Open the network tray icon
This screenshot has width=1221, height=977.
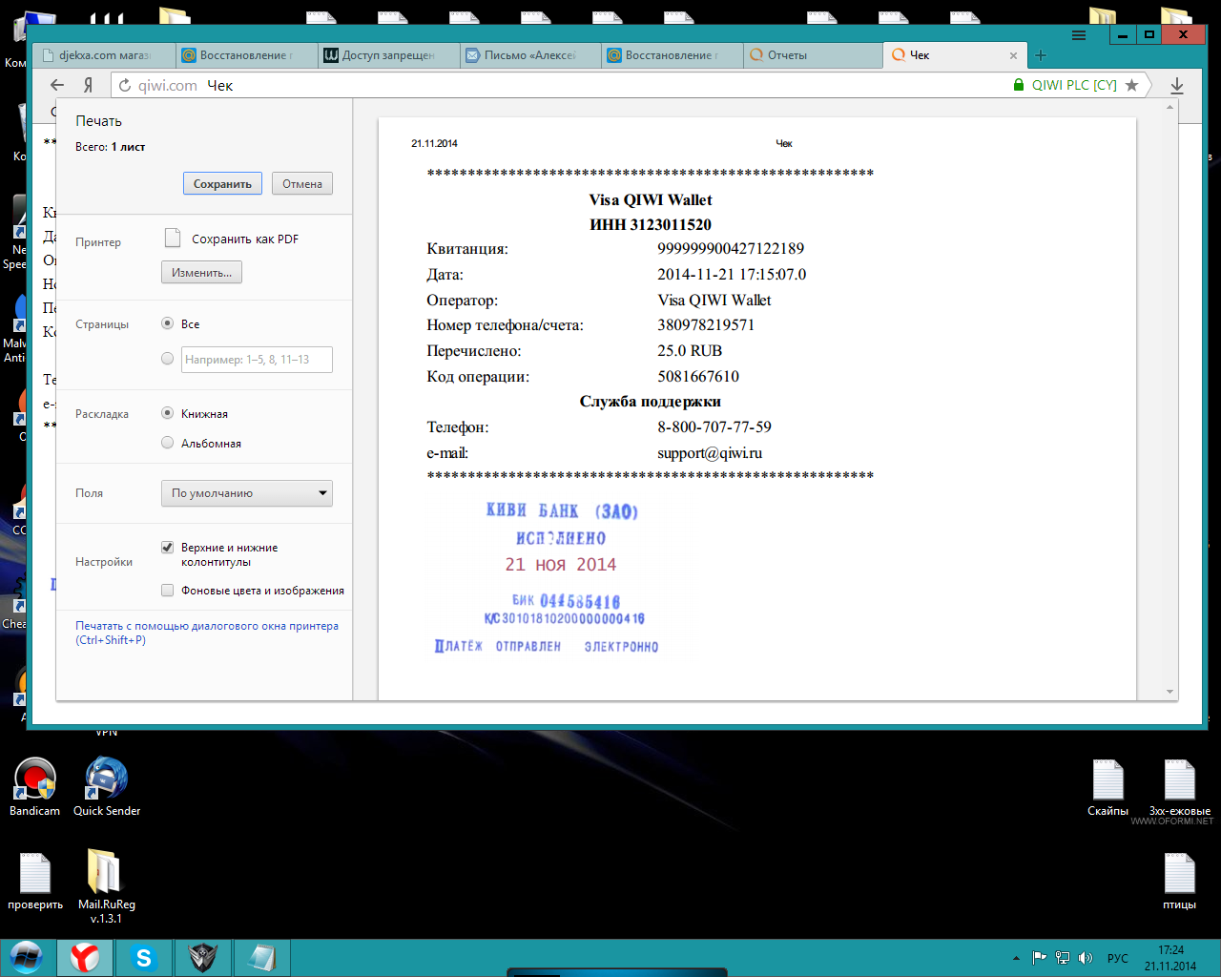(1063, 958)
